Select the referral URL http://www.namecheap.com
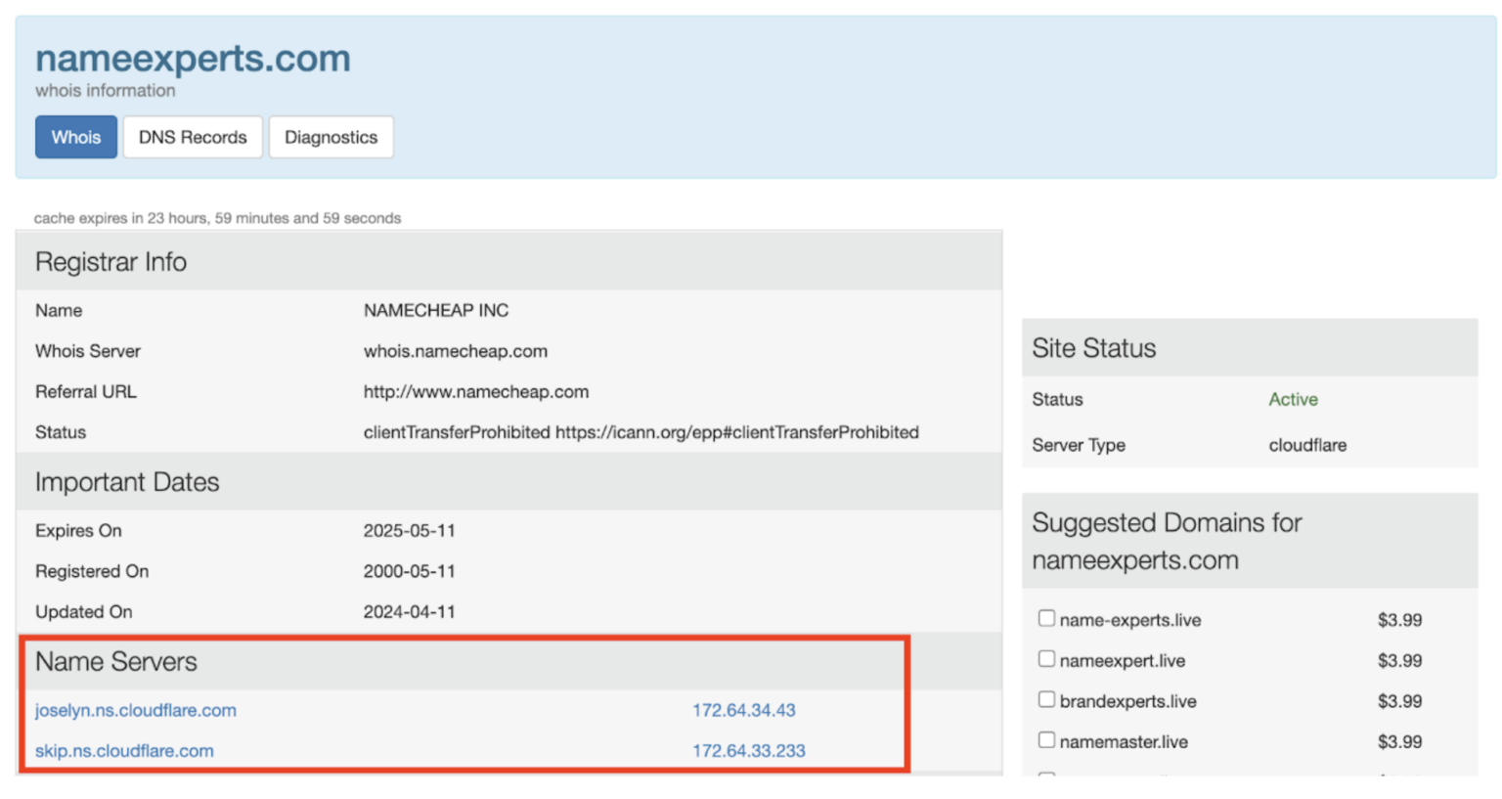Viewport: 1502px width, 799px height. 476,392
